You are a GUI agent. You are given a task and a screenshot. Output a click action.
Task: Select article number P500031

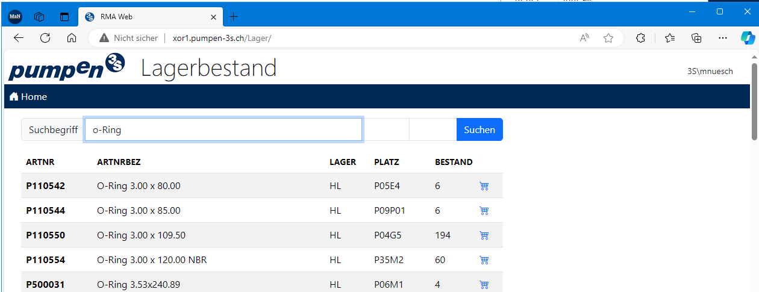[46, 285]
